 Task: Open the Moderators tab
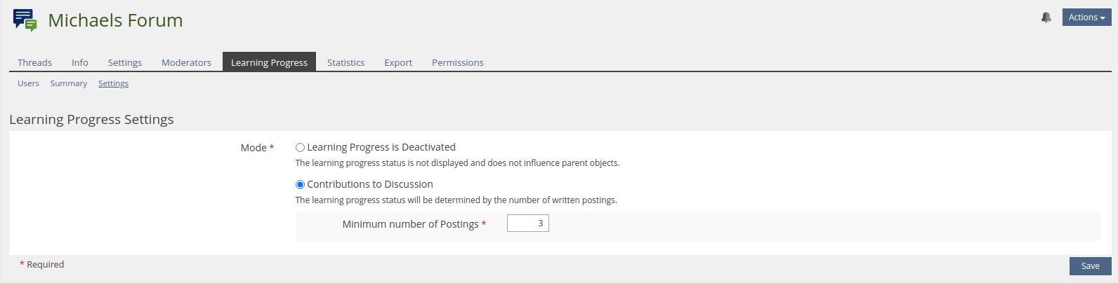186,62
